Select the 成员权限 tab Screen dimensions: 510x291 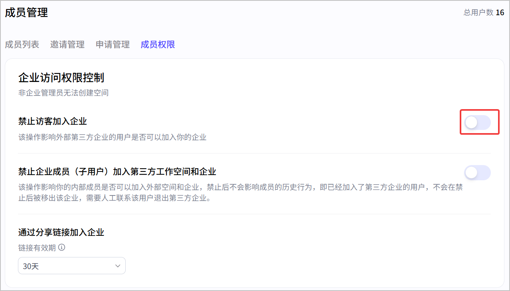tap(158, 44)
